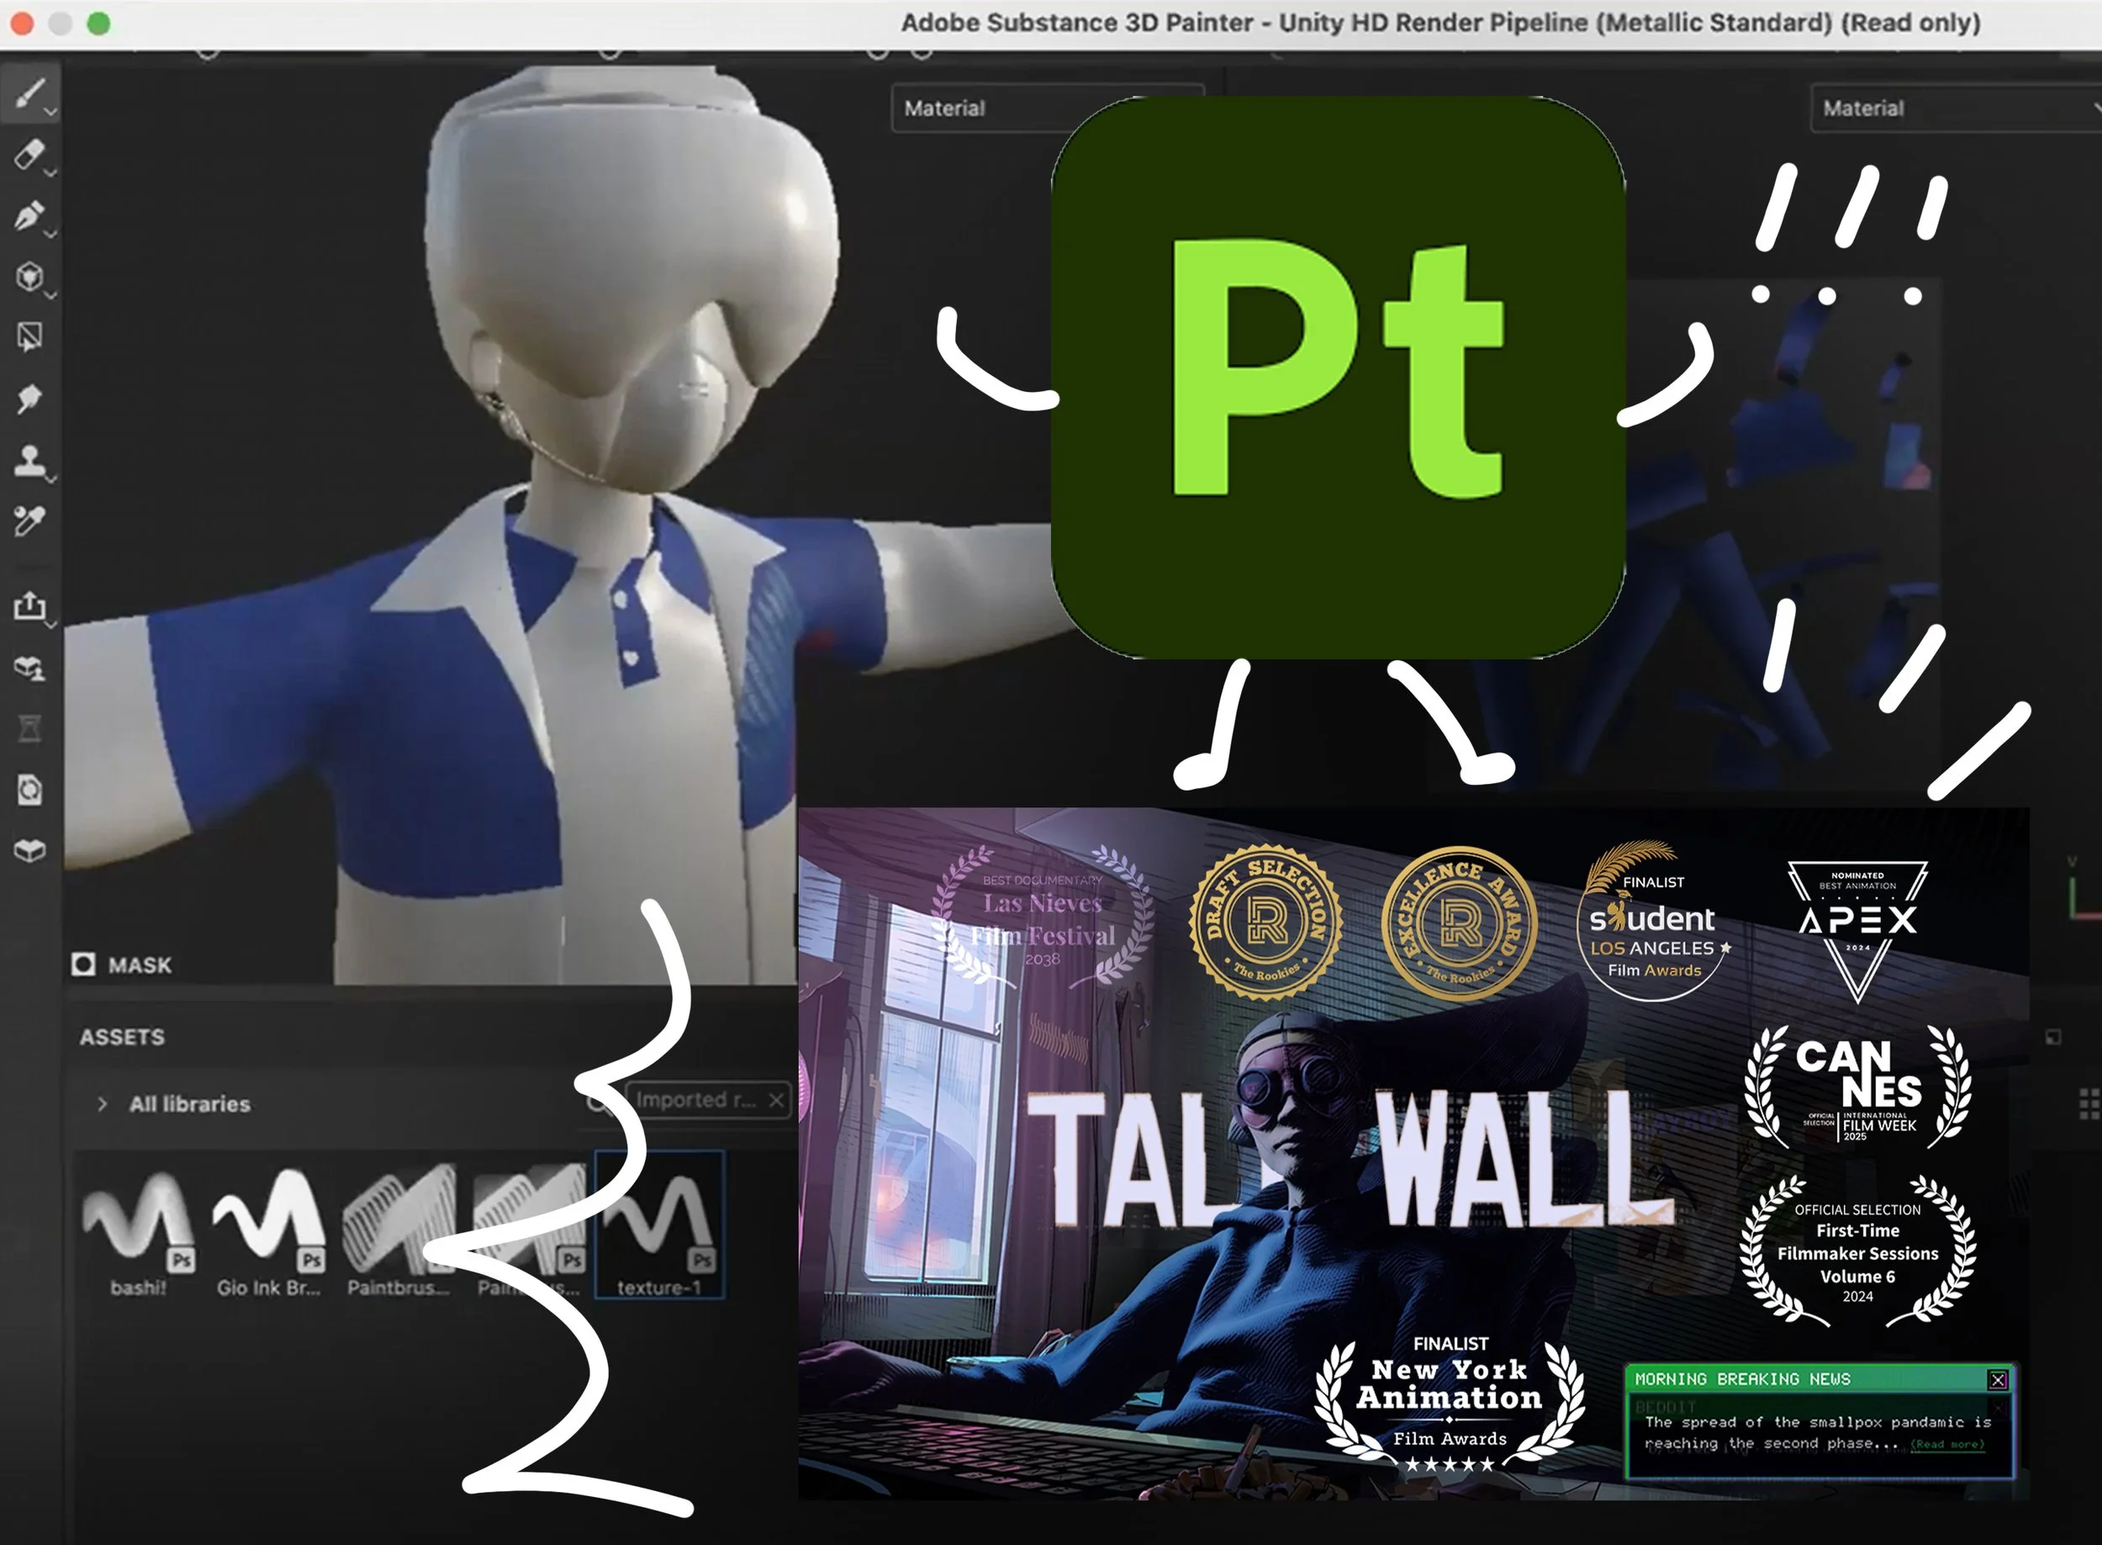Clear the Imported search filter
The image size is (2102, 1545).
[x=777, y=1100]
